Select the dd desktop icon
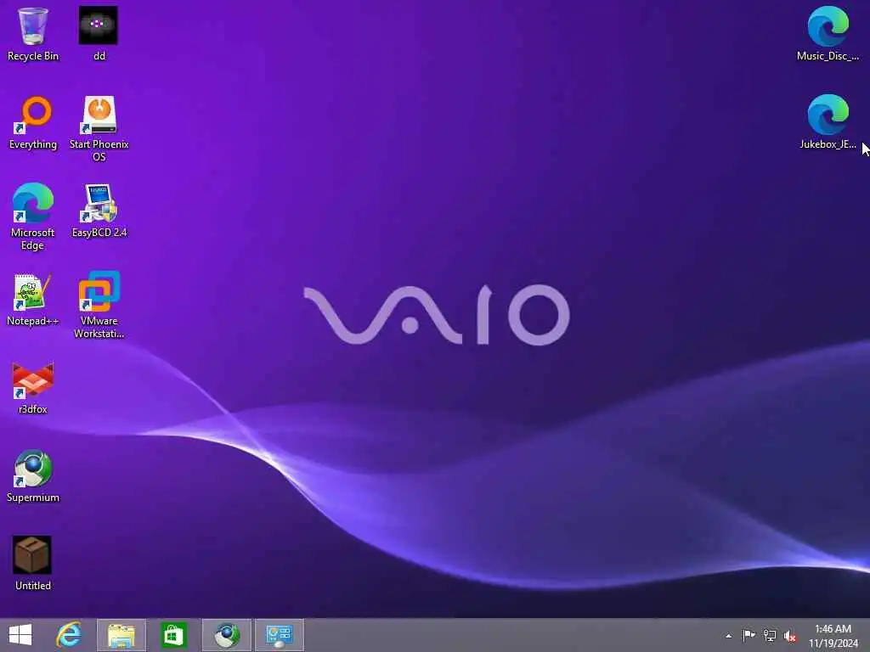The width and height of the screenshot is (870, 652). pyautogui.click(x=99, y=33)
